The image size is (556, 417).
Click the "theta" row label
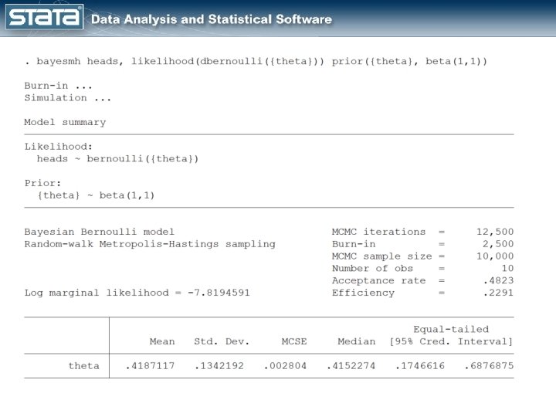click(x=83, y=366)
